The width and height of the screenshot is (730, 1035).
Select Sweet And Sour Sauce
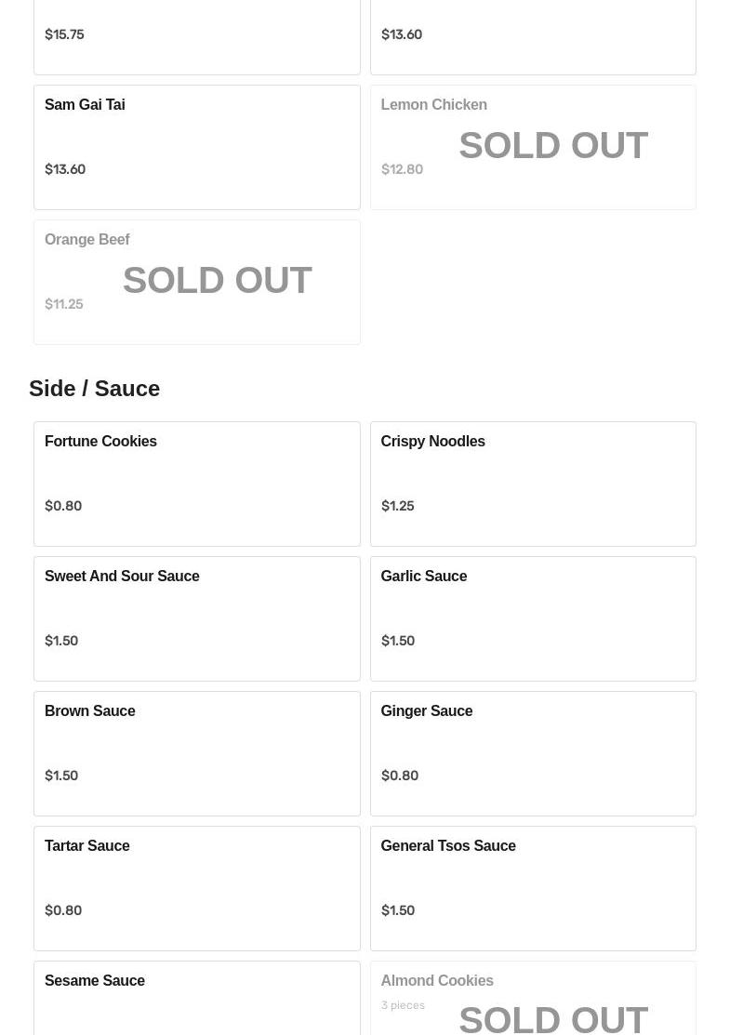point(196,618)
